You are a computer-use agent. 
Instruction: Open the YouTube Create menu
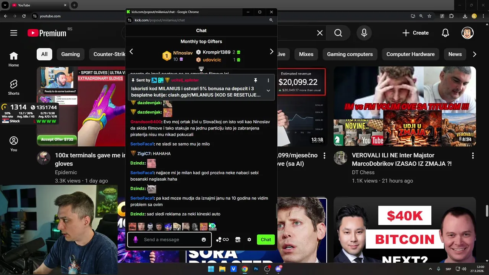click(x=415, y=33)
